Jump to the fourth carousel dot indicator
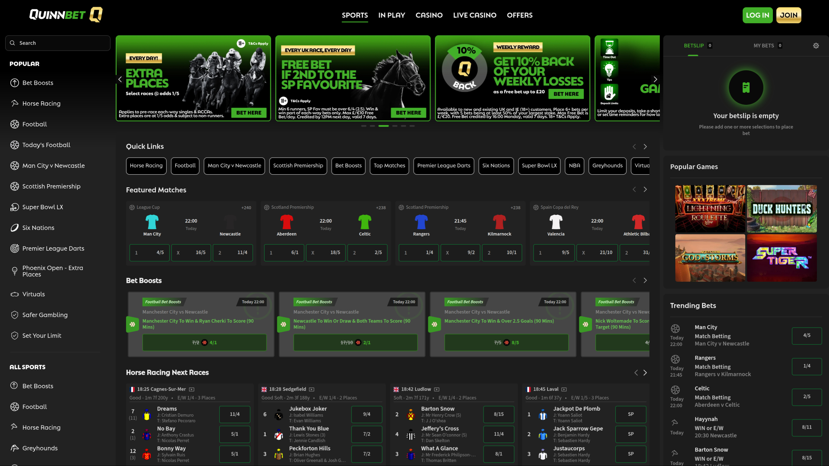 [394, 126]
